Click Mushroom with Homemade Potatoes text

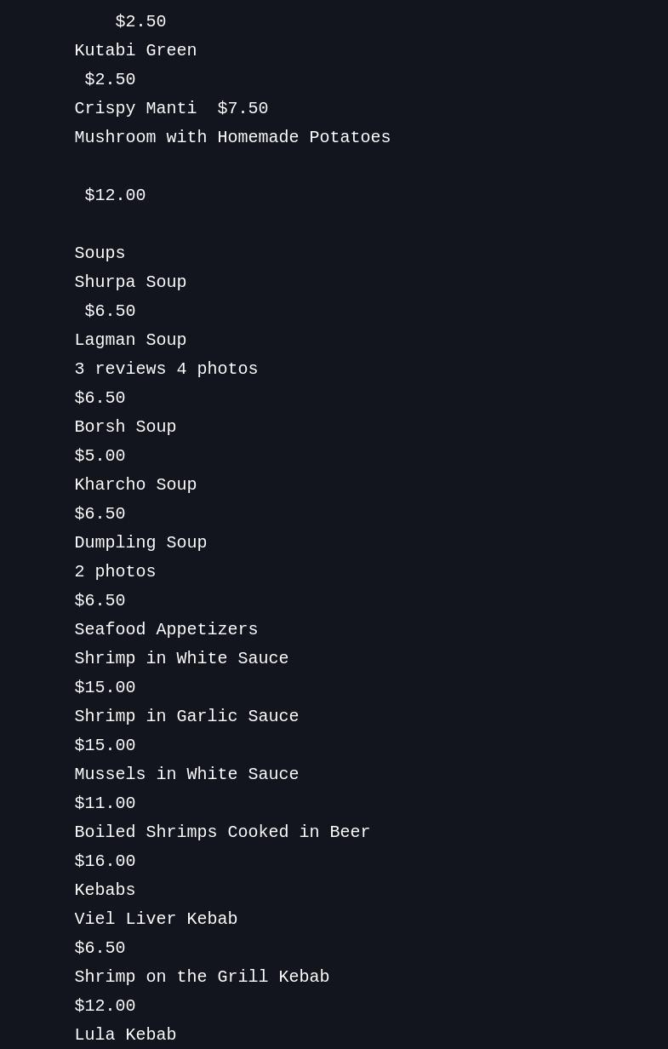(x=232, y=138)
